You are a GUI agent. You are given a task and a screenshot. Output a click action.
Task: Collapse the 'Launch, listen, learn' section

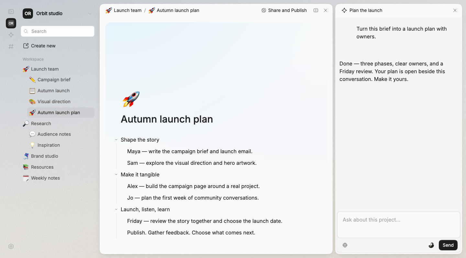116,209
